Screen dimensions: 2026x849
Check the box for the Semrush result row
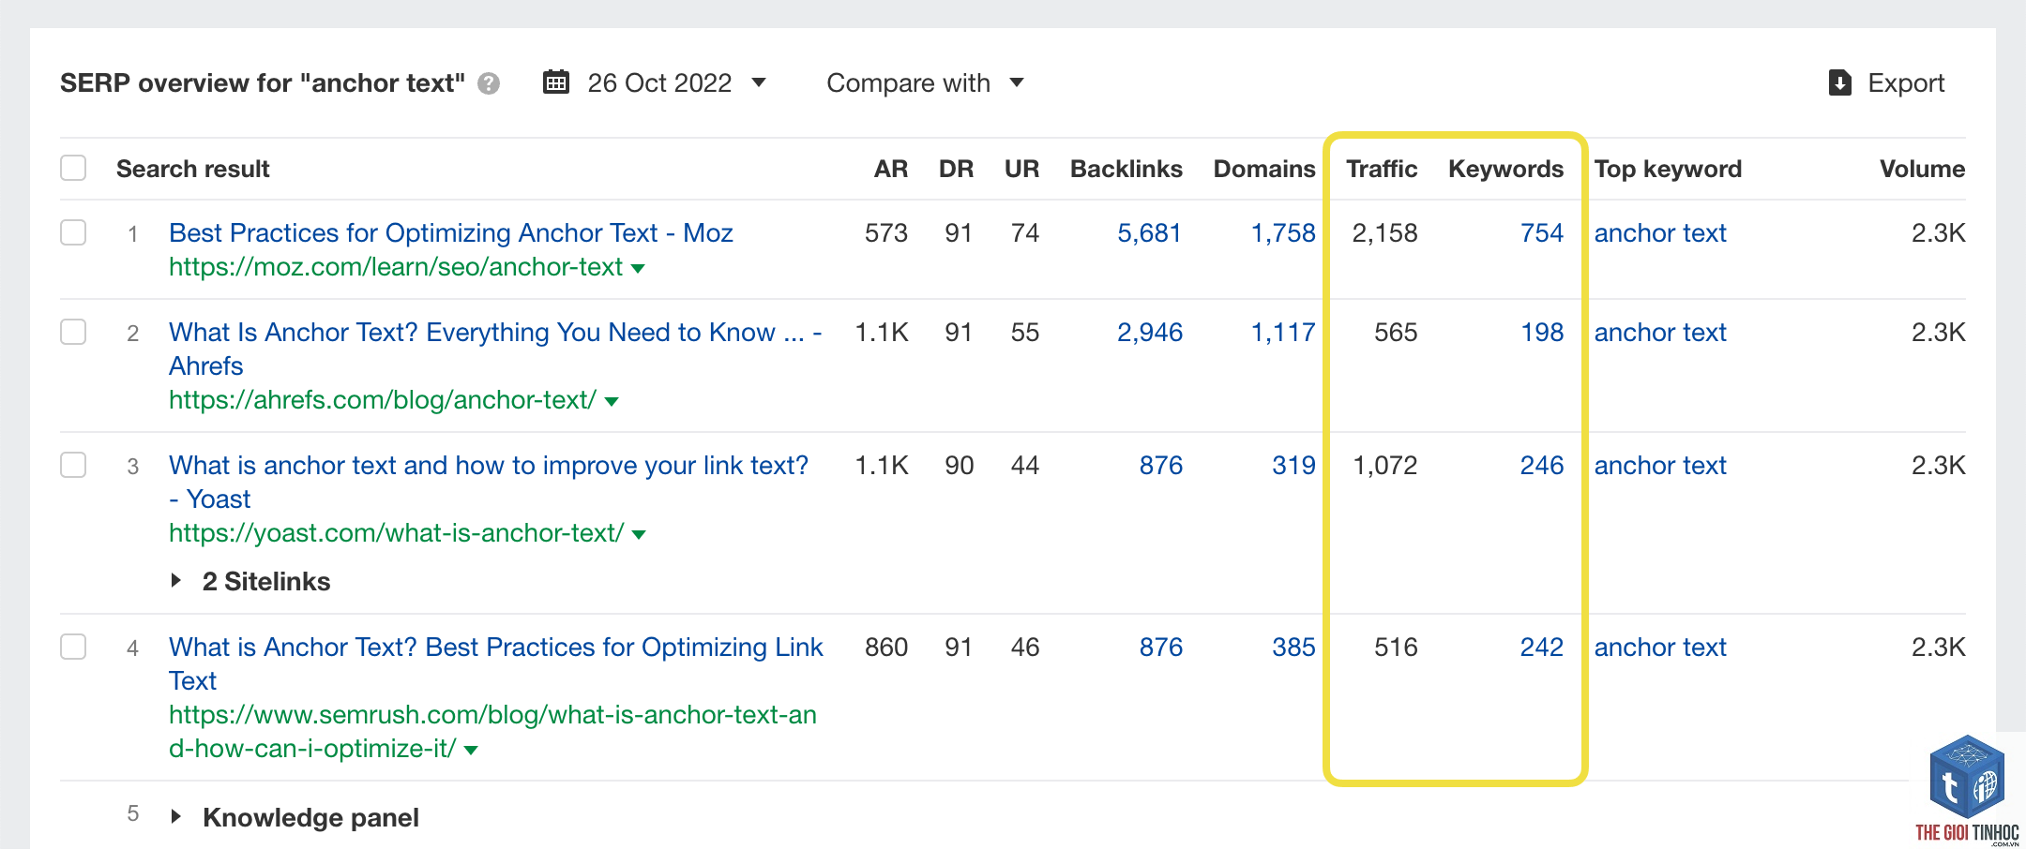coord(73,646)
